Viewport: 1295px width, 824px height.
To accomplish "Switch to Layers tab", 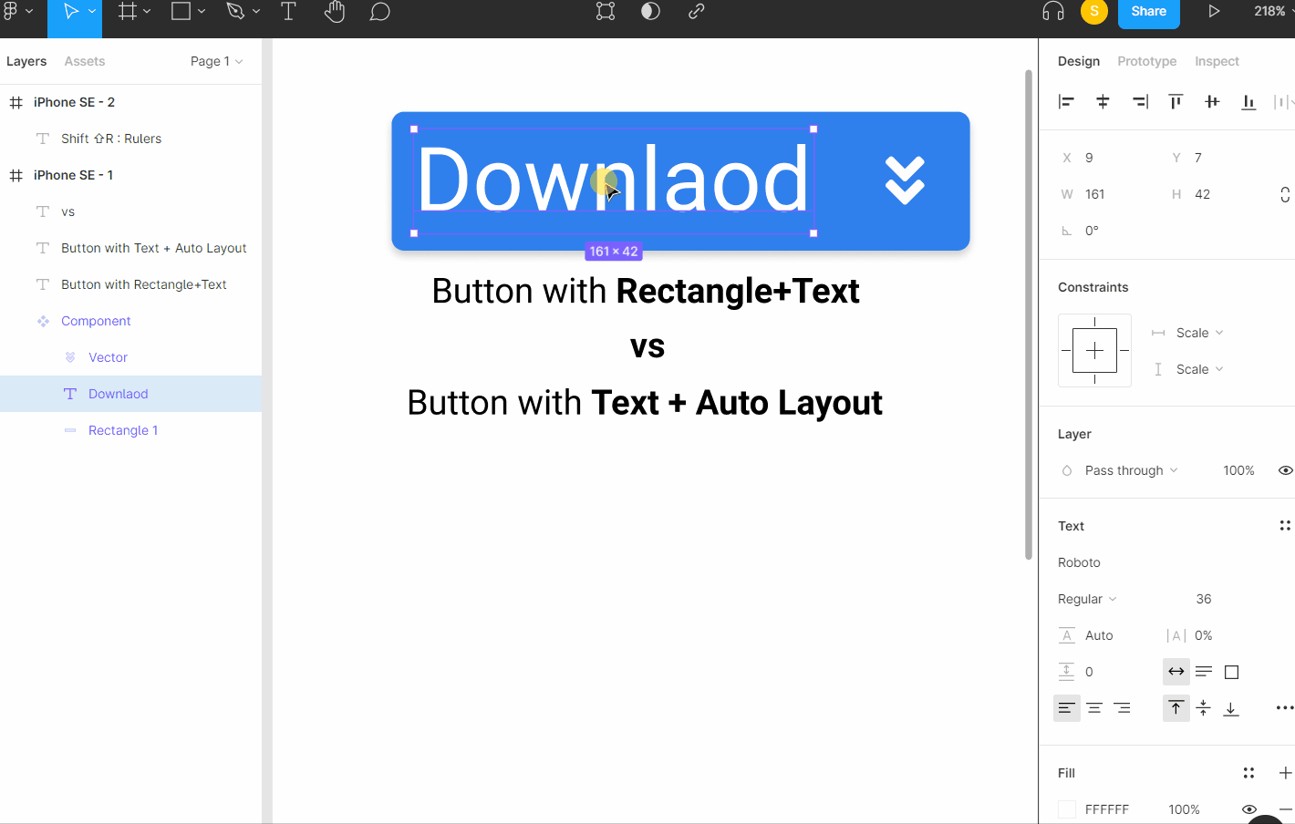I will 26,61.
